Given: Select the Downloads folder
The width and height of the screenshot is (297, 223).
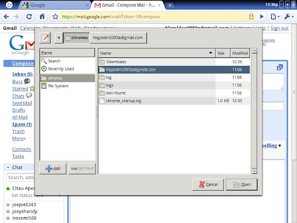Looking at the screenshot, I should tap(174, 61).
